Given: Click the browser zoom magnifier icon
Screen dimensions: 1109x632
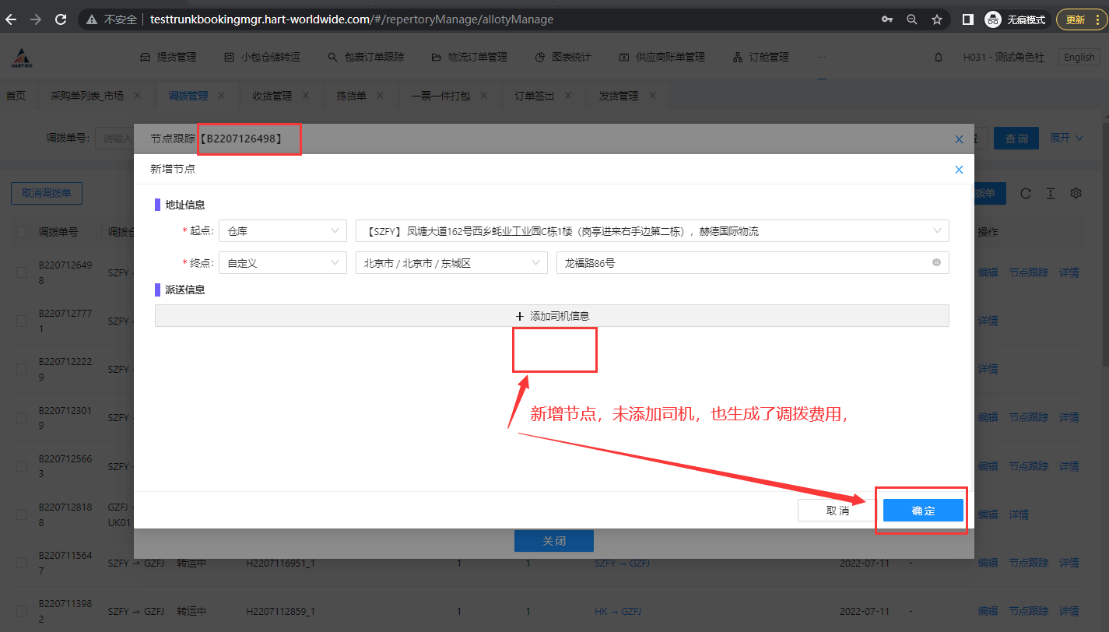Looking at the screenshot, I should [x=912, y=19].
